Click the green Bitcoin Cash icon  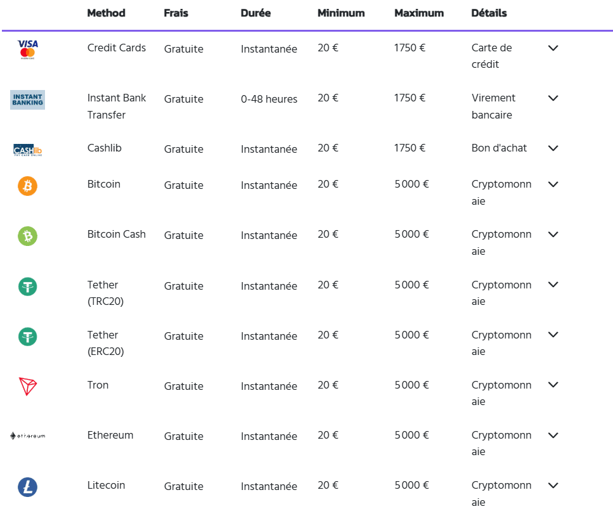27,236
